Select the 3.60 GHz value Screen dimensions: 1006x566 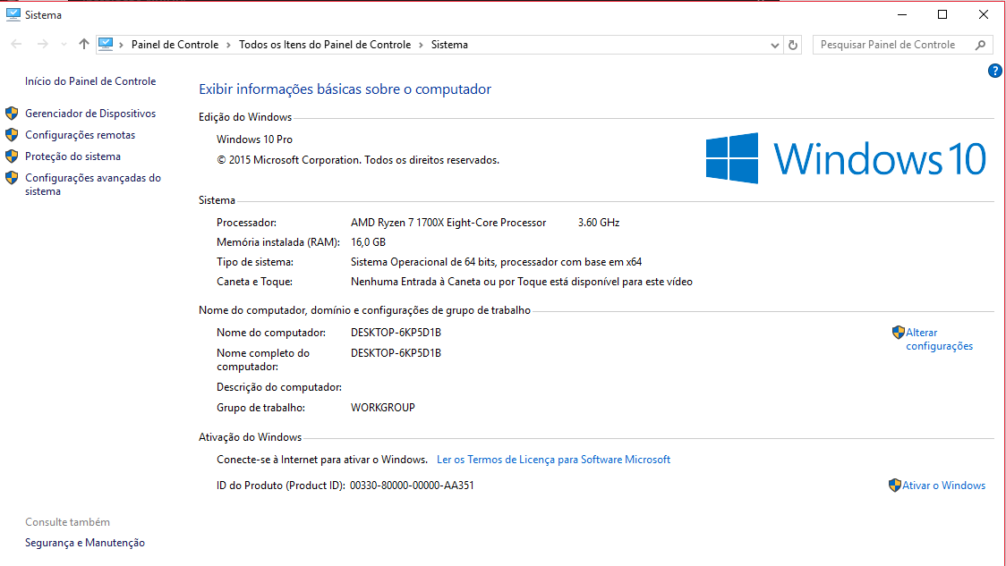coord(599,223)
